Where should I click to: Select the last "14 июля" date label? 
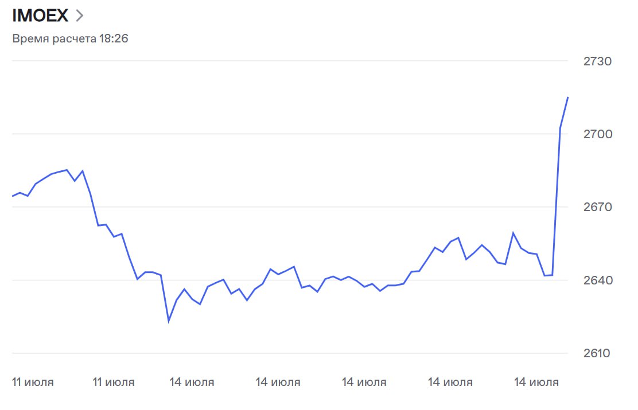click(x=536, y=382)
